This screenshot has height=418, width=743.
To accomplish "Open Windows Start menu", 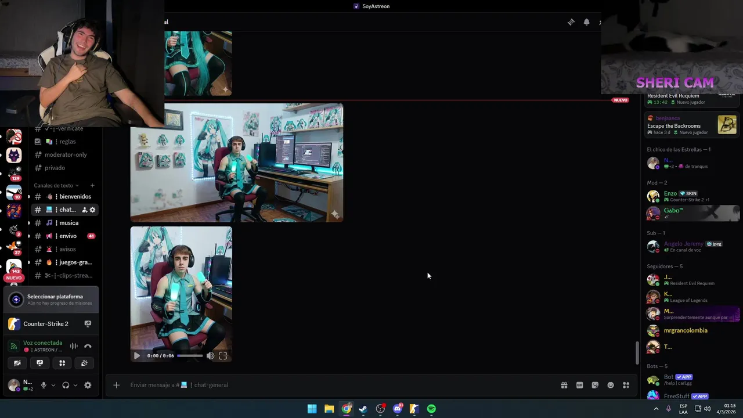I will [312, 409].
